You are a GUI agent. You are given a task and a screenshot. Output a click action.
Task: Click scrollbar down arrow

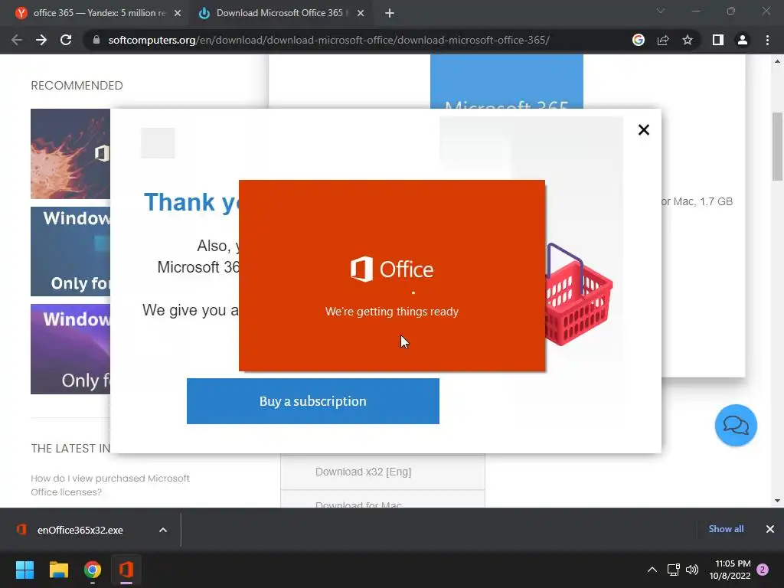pos(777,501)
